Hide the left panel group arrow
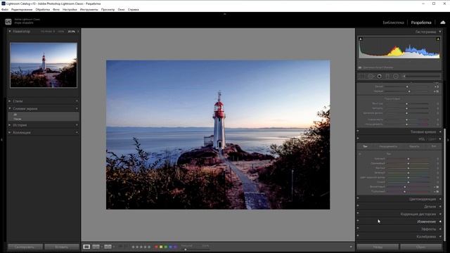This screenshot has width=450, height=253. (1, 140)
